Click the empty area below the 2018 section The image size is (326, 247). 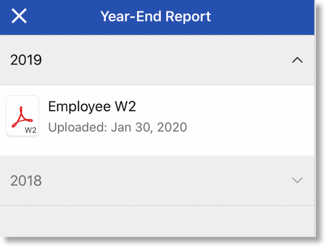pyautogui.click(x=157, y=221)
